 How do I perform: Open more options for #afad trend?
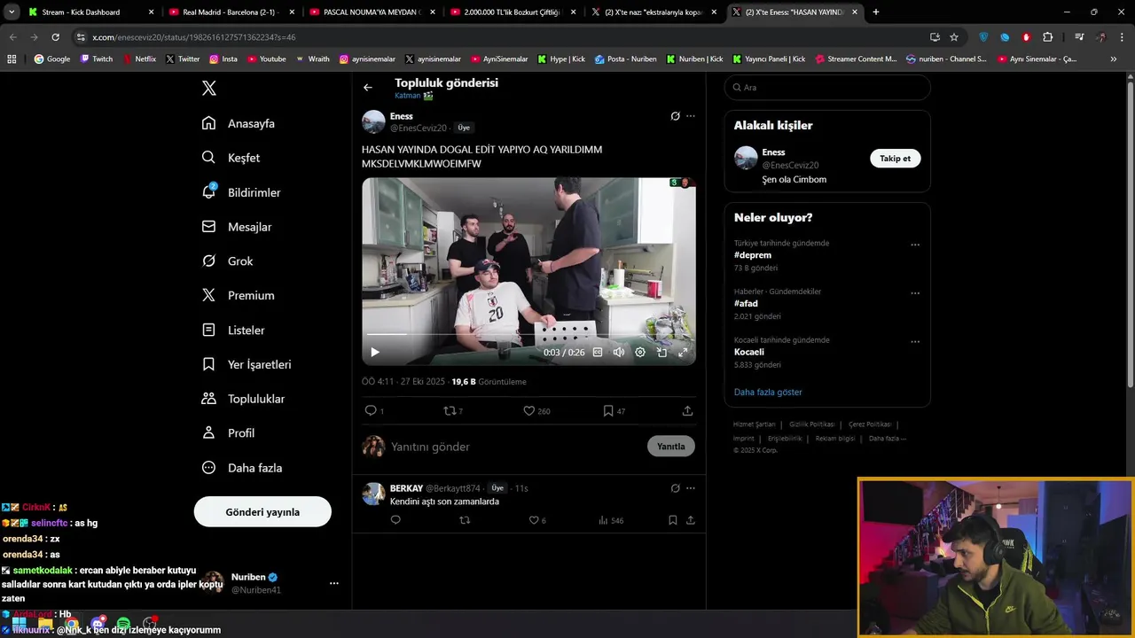coord(915,293)
